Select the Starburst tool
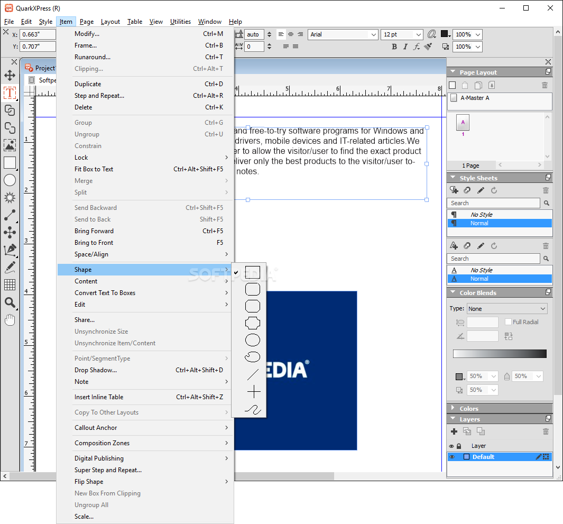Screen dimensions: 563x524 [10, 198]
